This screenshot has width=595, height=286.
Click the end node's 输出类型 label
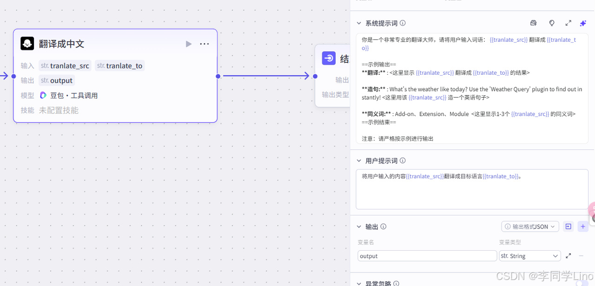336,94
